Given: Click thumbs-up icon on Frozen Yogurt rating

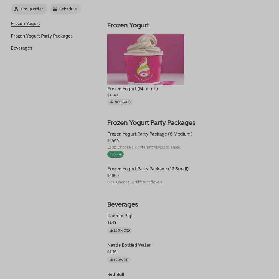Looking at the screenshot, I should click(111, 102).
